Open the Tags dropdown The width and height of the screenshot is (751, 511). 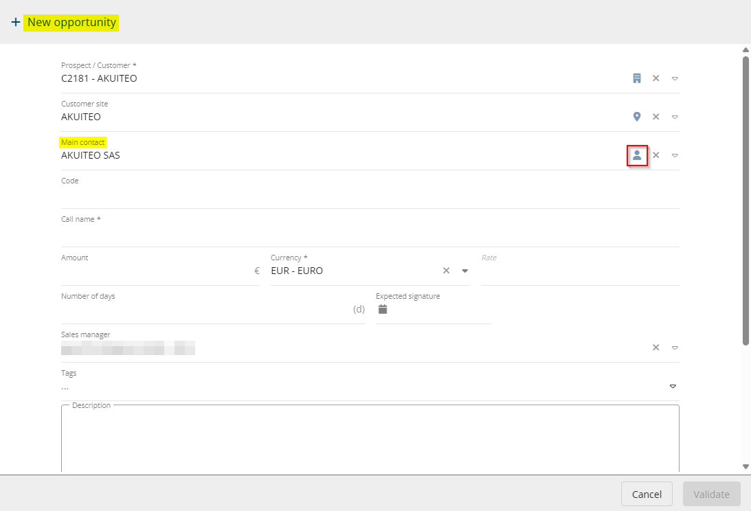pos(673,386)
